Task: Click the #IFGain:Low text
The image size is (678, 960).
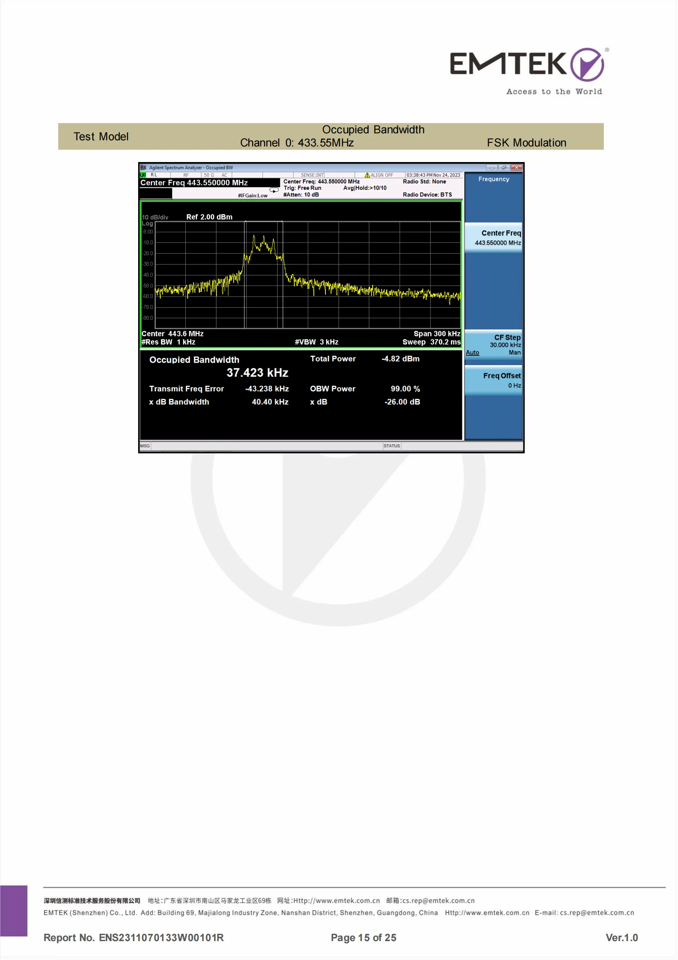Action: click(253, 196)
